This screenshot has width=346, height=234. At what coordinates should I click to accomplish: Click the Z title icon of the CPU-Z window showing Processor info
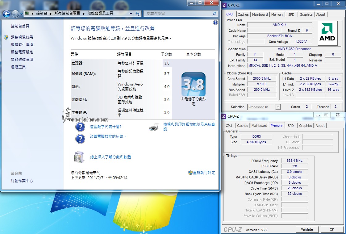tap(224, 5)
